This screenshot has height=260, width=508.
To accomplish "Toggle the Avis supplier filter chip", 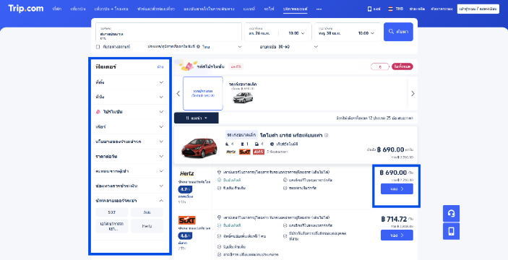I will point(147,212).
